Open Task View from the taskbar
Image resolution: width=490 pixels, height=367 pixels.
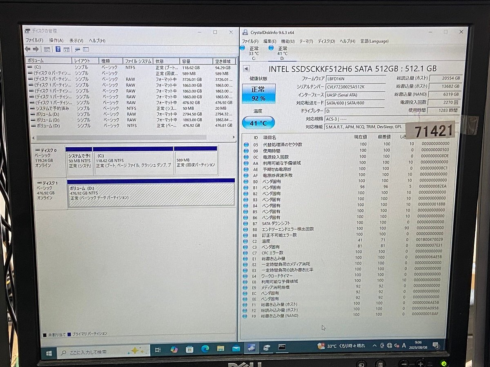pyautogui.click(x=158, y=350)
